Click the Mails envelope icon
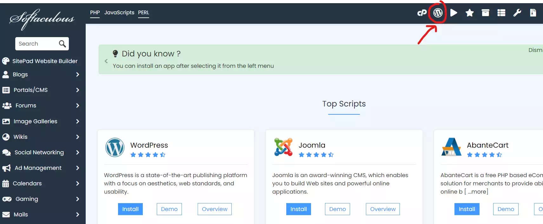 point(6,214)
